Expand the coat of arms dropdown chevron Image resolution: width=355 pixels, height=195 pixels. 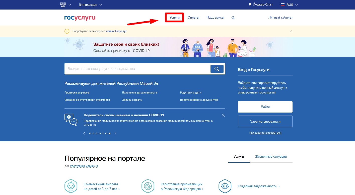(x=70, y=5)
